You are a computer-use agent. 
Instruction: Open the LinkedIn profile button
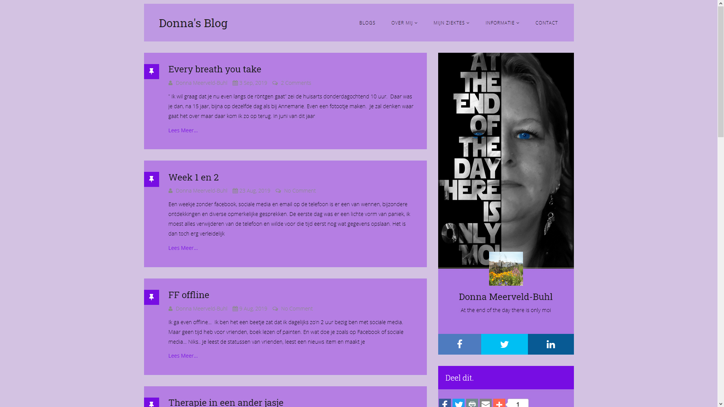[x=551, y=344]
